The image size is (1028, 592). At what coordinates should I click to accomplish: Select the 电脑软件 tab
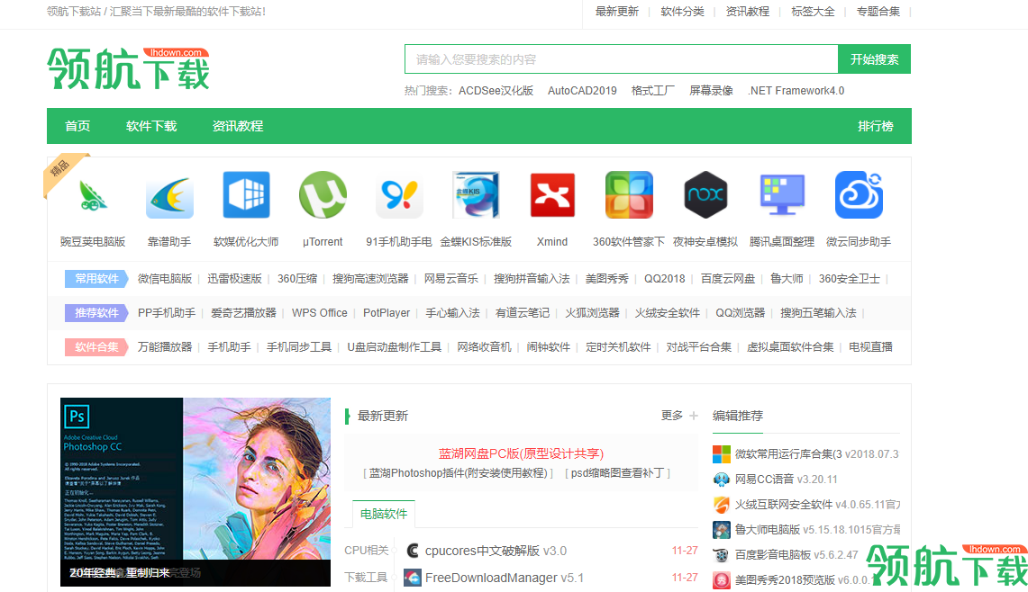click(384, 514)
